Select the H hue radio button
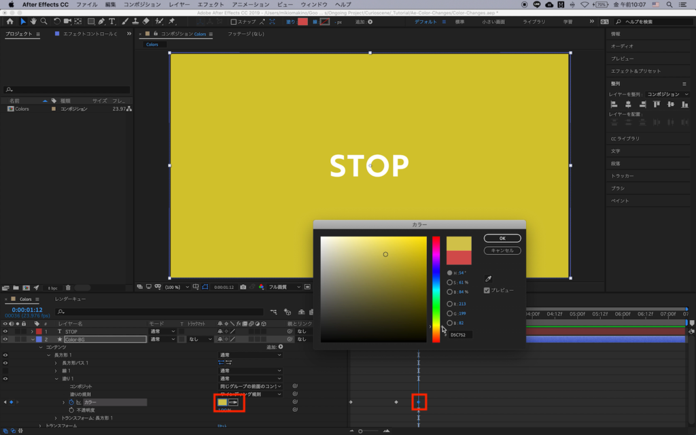696x435 pixels. (x=450, y=273)
